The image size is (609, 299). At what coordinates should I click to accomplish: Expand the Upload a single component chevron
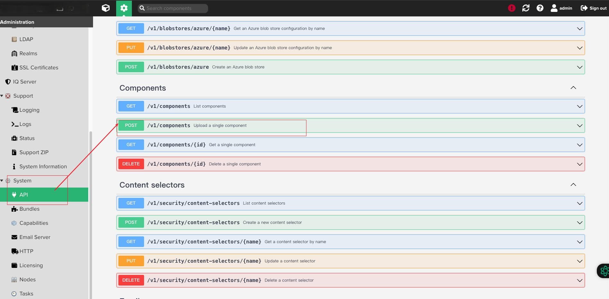click(x=579, y=126)
